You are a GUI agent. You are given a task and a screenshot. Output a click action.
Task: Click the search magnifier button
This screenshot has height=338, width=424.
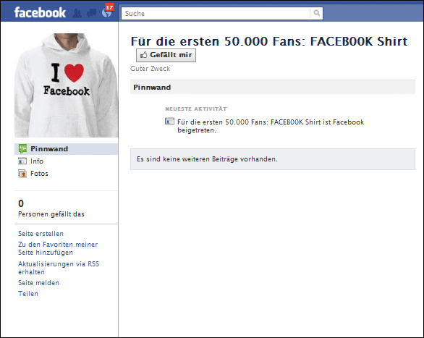pyautogui.click(x=317, y=13)
